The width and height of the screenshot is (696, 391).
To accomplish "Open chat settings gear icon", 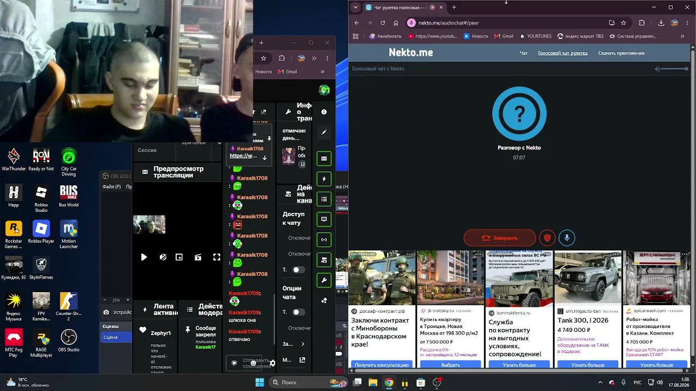I will click(272, 363).
